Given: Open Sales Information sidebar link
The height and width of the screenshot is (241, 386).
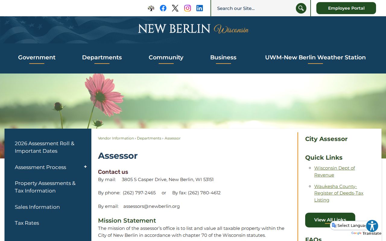Looking at the screenshot, I should pyautogui.click(x=37, y=207).
